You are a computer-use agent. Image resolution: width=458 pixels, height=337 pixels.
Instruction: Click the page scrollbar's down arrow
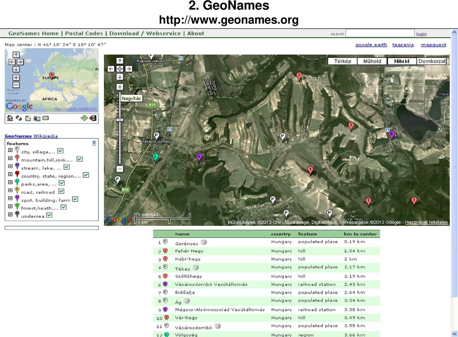click(x=455, y=334)
